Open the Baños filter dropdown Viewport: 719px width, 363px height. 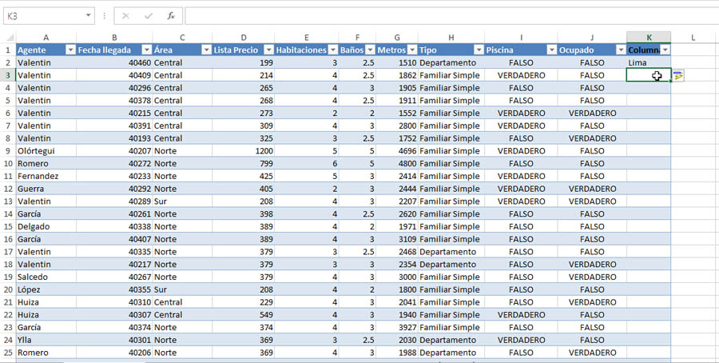click(369, 50)
